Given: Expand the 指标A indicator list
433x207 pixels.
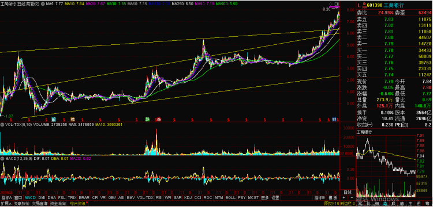Looking at the screenshot, I should (x=6, y=198).
